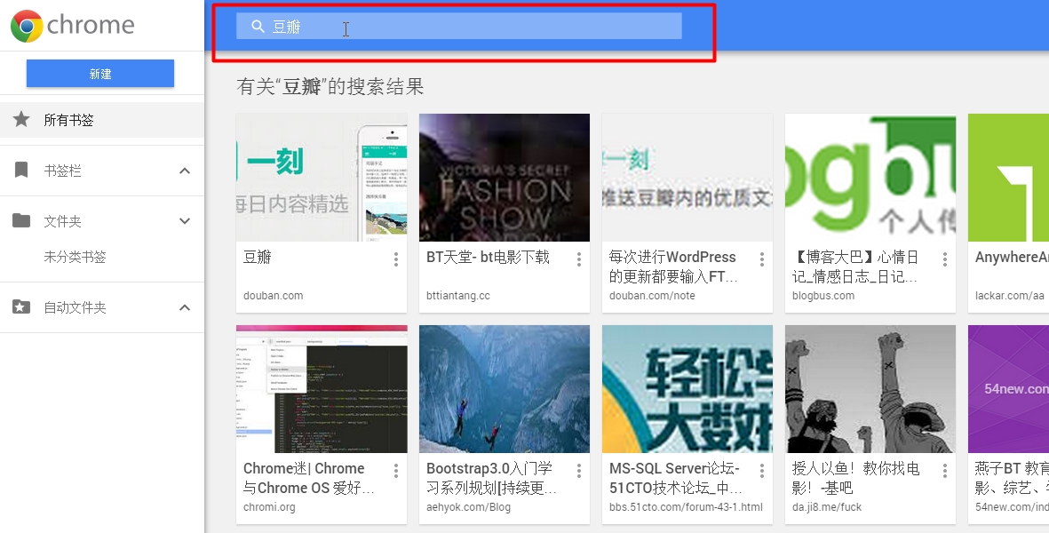Click the lackar.com/aa link text
Screen dimensions: 1049x533
pos(1010,296)
